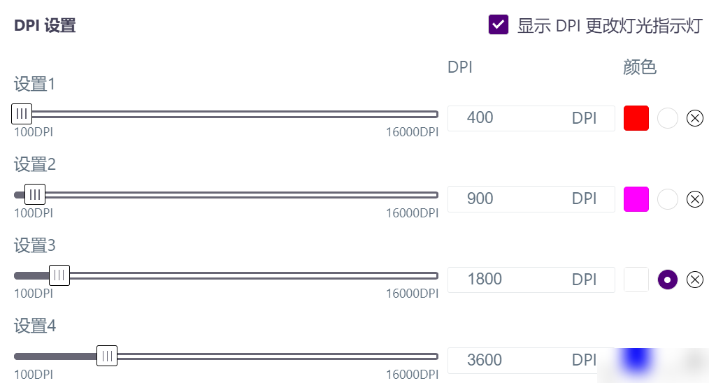Open the magenta color swatch for 设置2

click(x=636, y=199)
